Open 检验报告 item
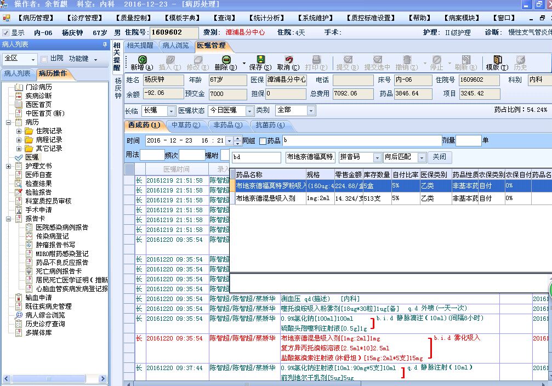The height and width of the screenshot is (386, 552). (39, 192)
